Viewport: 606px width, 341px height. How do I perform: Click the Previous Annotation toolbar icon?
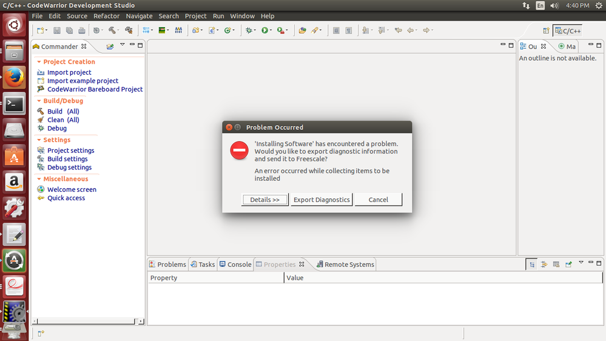382,30
